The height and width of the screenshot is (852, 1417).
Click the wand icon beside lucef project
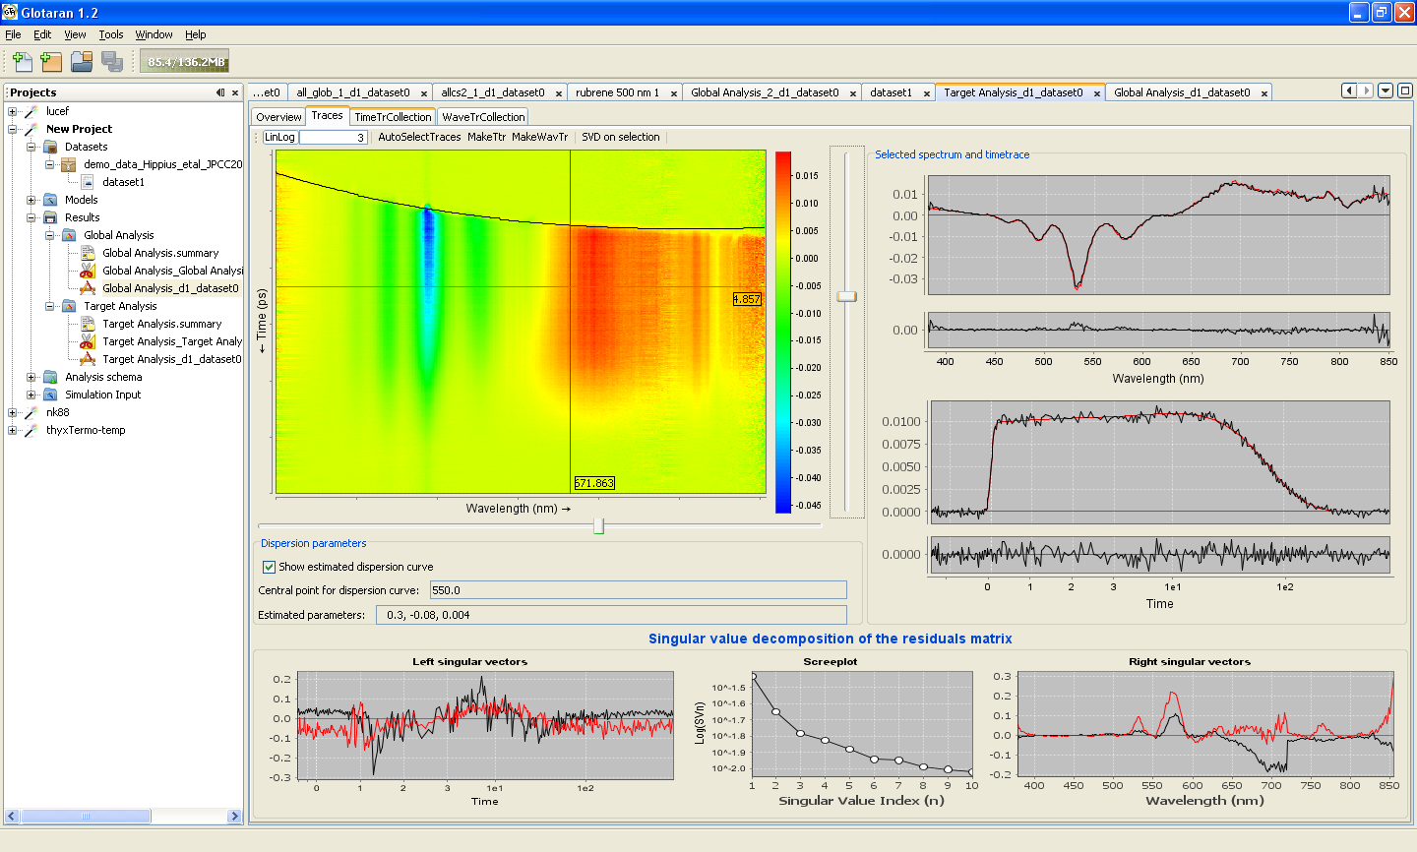coord(31,111)
